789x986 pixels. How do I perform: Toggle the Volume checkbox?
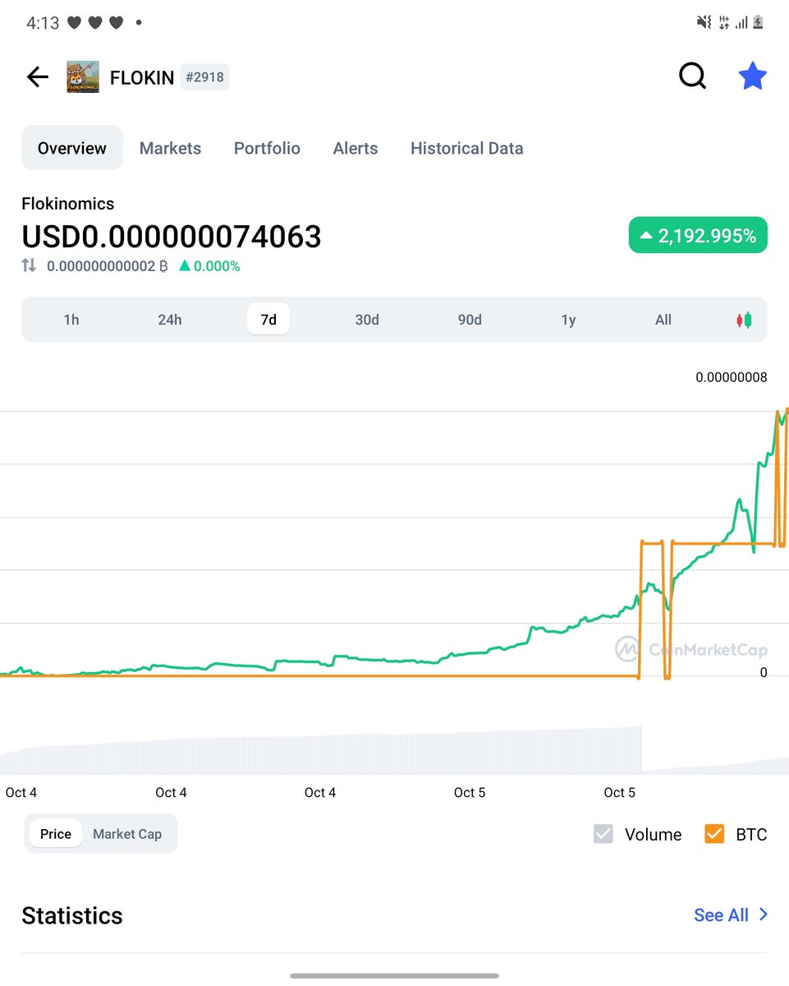(603, 834)
